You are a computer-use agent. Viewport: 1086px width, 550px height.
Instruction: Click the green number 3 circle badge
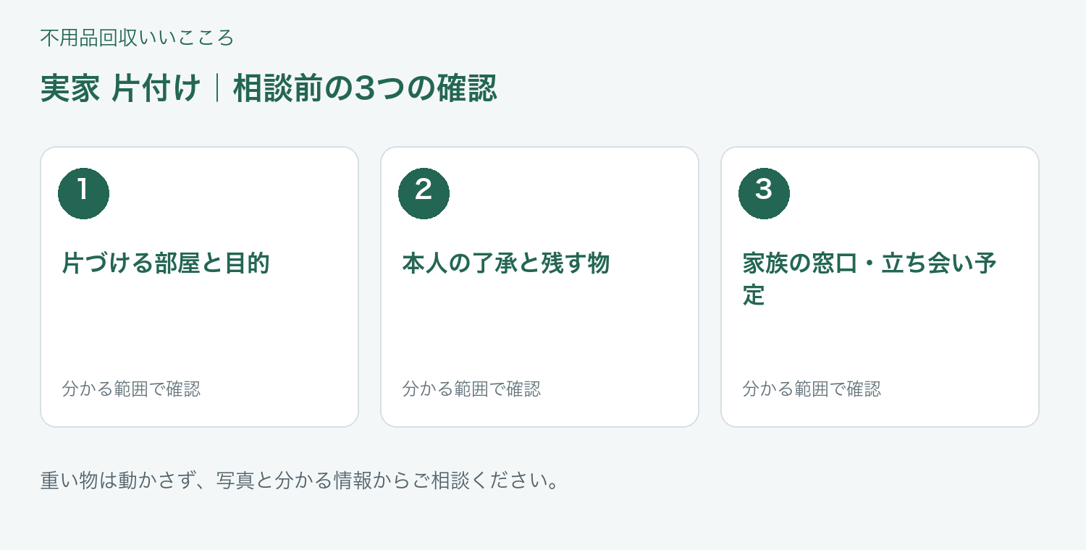(x=764, y=193)
